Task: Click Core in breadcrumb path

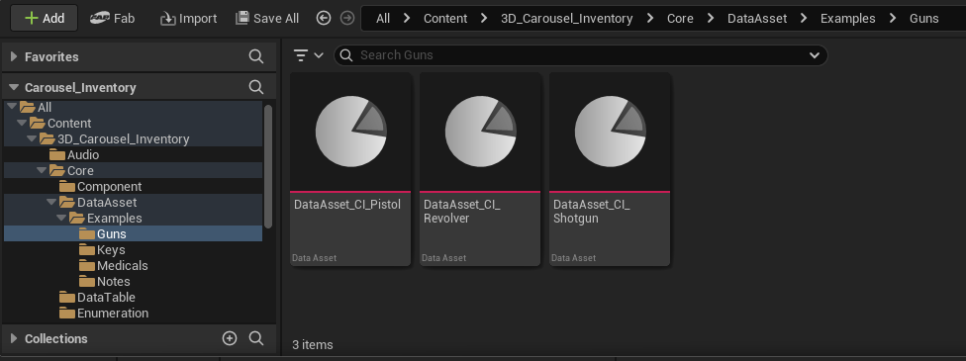Action: coord(680,19)
